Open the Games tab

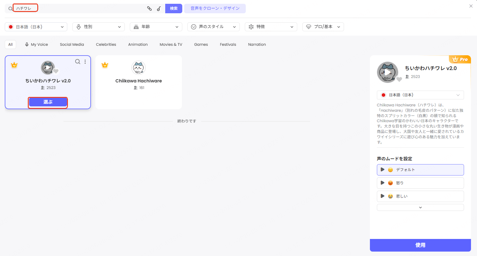(201, 45)
